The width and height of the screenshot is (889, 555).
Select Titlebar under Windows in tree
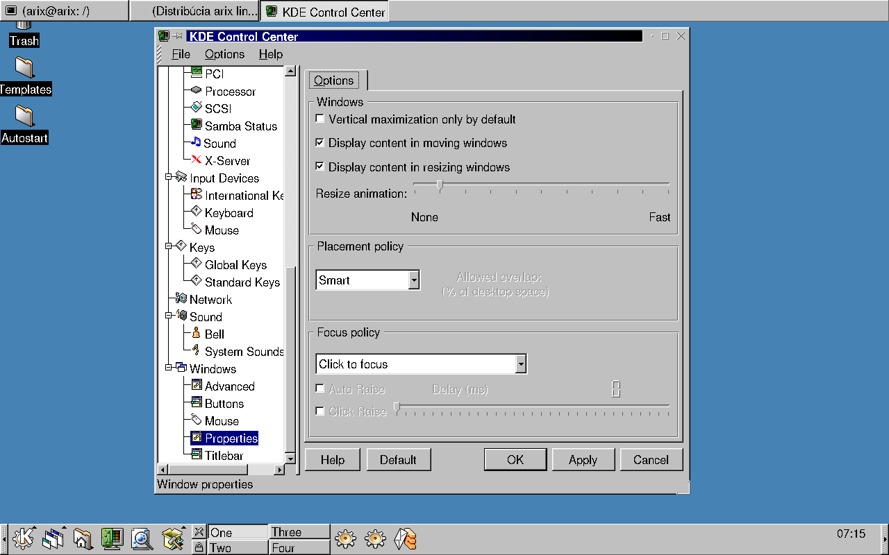[x=224, y=456]
